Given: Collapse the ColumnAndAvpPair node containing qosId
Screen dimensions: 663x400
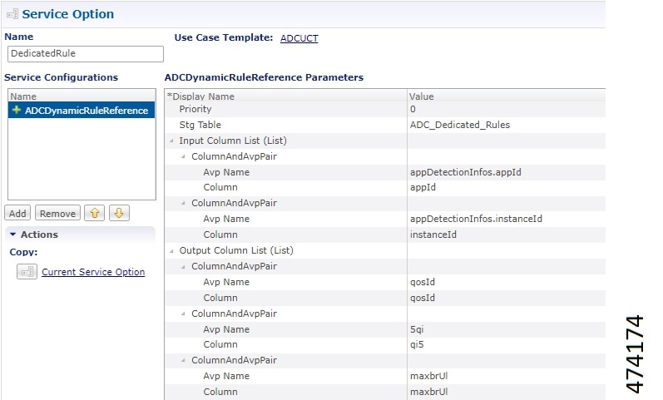Looking at the screenshot, I should coord(183,266).
